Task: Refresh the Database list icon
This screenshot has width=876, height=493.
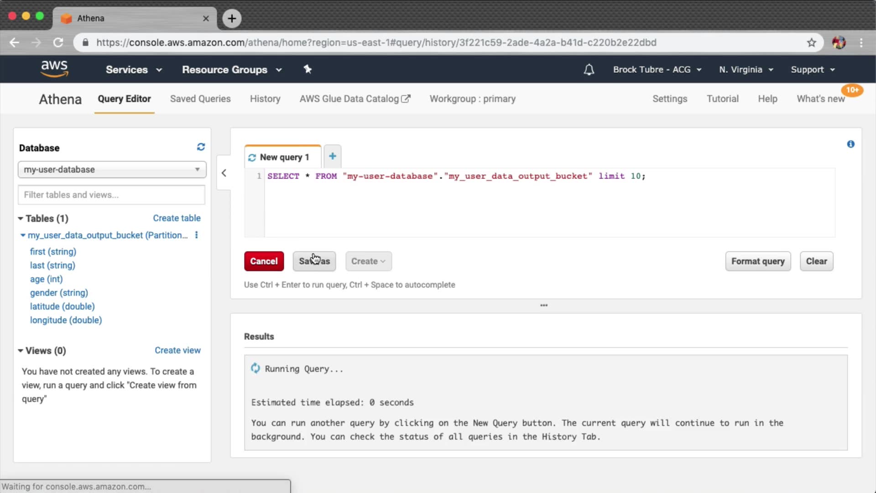Action: click(201, 147)
